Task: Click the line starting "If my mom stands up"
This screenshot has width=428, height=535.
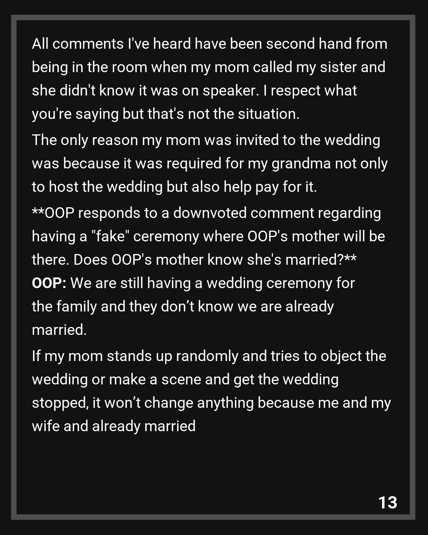Action: (209, 356)
